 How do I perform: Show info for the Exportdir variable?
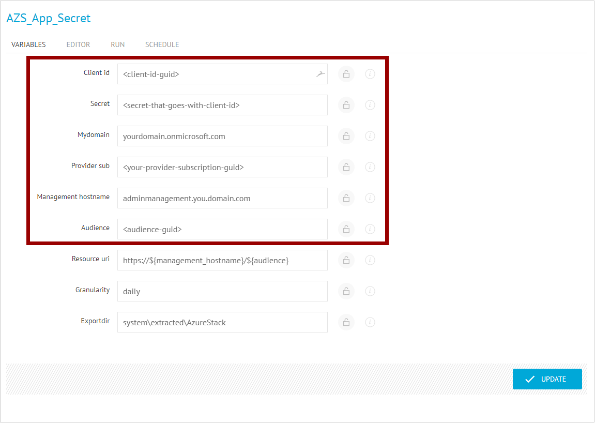[x=370, y=322]
